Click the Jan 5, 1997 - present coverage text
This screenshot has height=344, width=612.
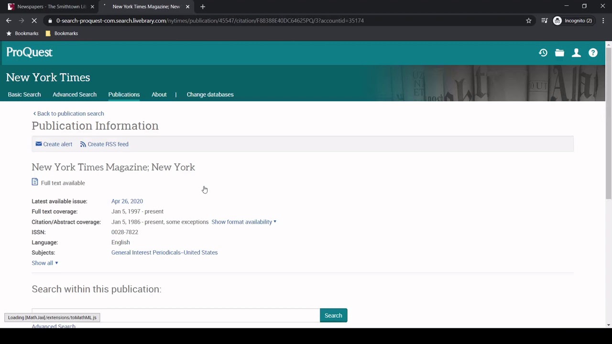pos(137,211)
